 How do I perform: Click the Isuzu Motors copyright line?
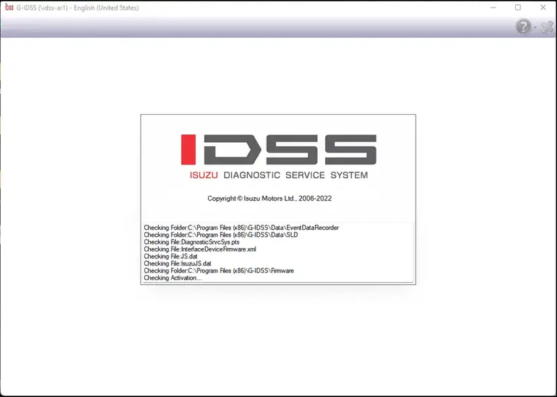click(269, 198)
